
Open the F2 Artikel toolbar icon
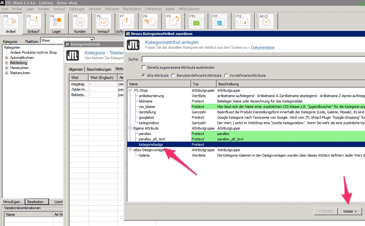11,24
